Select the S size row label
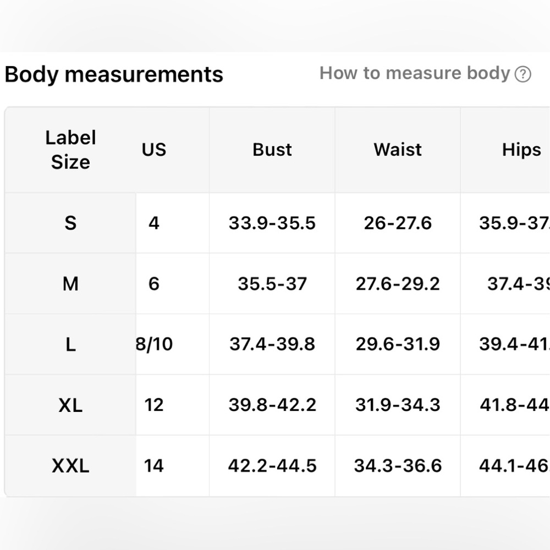550x550 pixels. pos(70,223)
